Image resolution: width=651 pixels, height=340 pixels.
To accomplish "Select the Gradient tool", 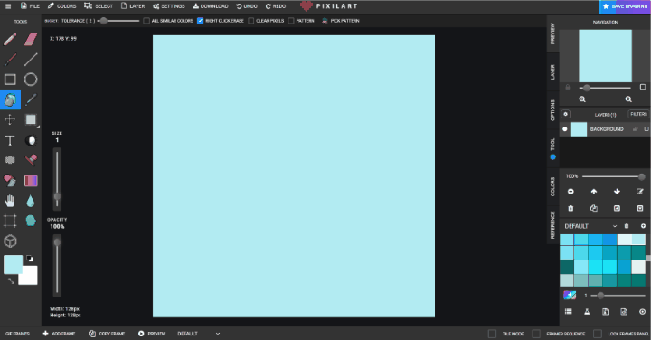I will coord(31,181).
